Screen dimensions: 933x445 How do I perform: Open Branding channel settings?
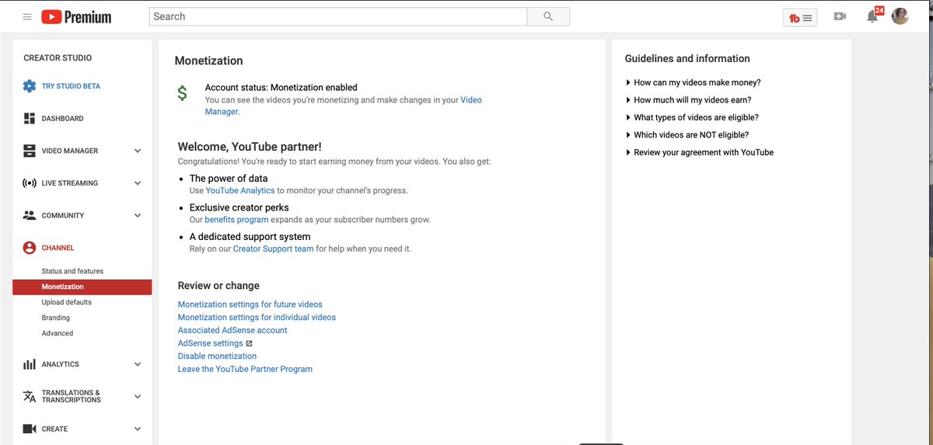point(56,318)
